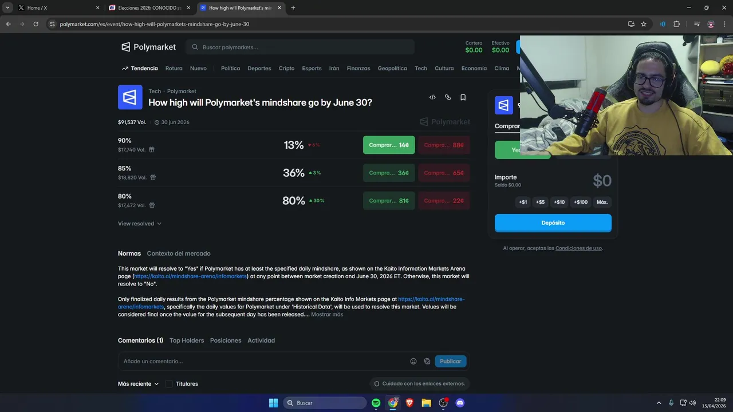
Task: Click the attach position icon in the comment box
Action: [427, 361]
